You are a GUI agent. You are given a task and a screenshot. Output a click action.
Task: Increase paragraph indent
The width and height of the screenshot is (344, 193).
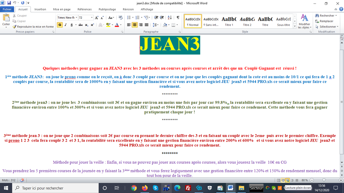162,18
